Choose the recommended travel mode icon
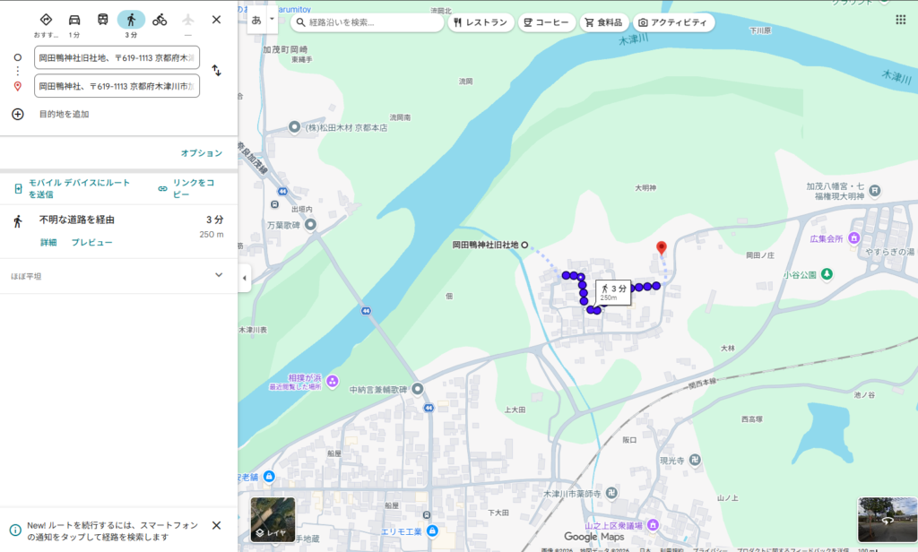Screen dimensions: 918x552 (x=46, y=20)
